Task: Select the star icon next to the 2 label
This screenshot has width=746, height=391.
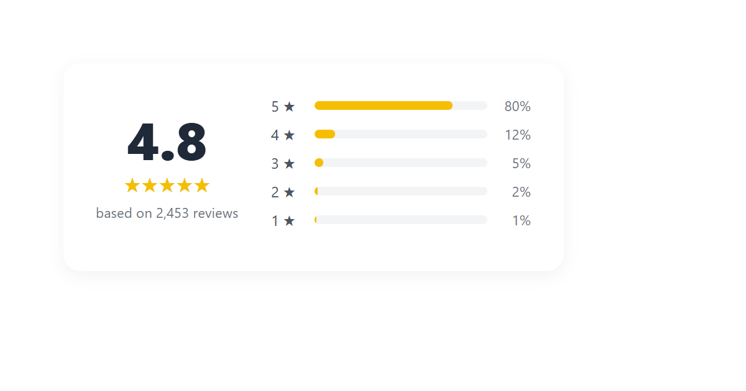Action: [290, 192]
